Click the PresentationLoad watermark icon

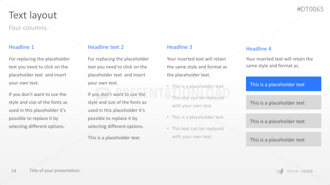coord(103,93)
